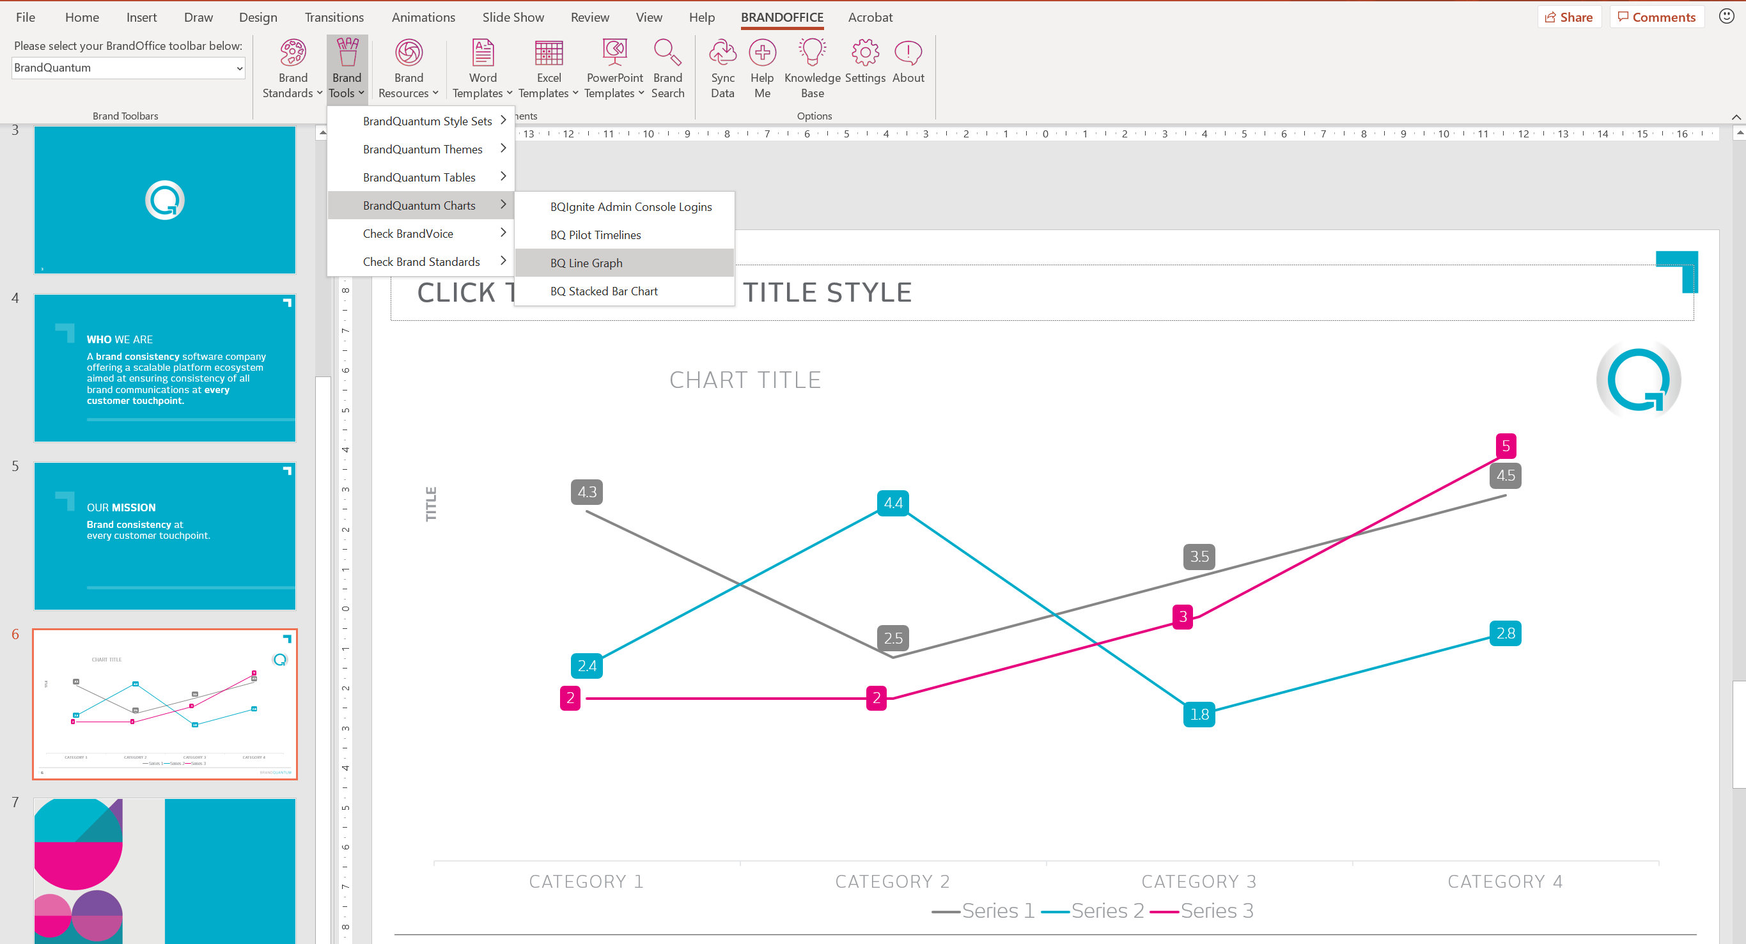Expand Check Brand Standards submenu
This screenshot has height=944, width=1746.
click(421, 261)
